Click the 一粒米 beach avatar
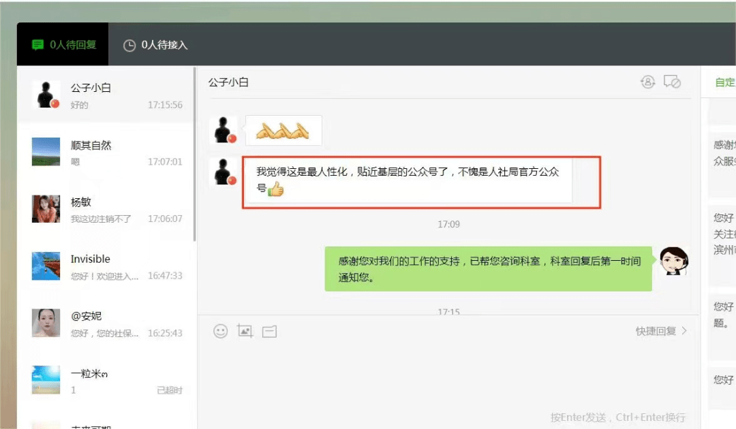This screenshot has height=429, width=736. point(46,380)
